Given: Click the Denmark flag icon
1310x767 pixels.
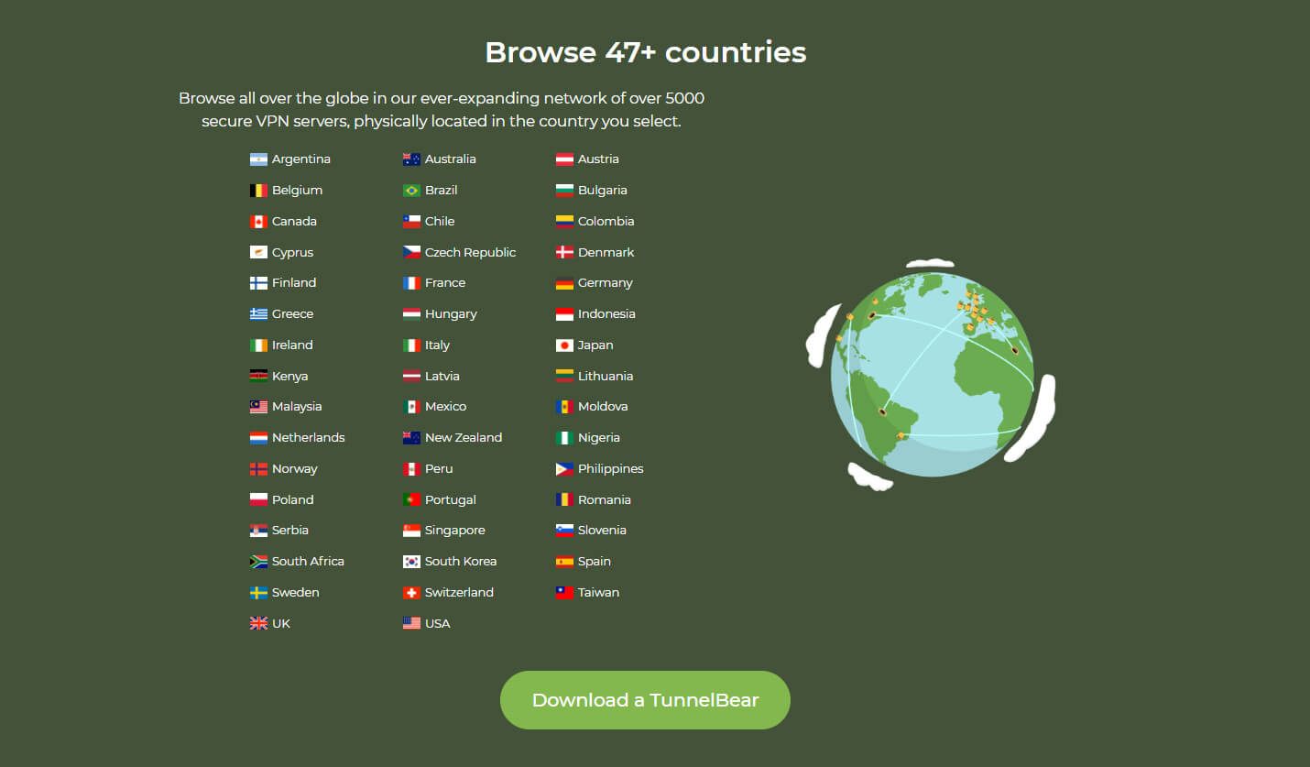Looking at the screenshot, I should click(564, 252).
